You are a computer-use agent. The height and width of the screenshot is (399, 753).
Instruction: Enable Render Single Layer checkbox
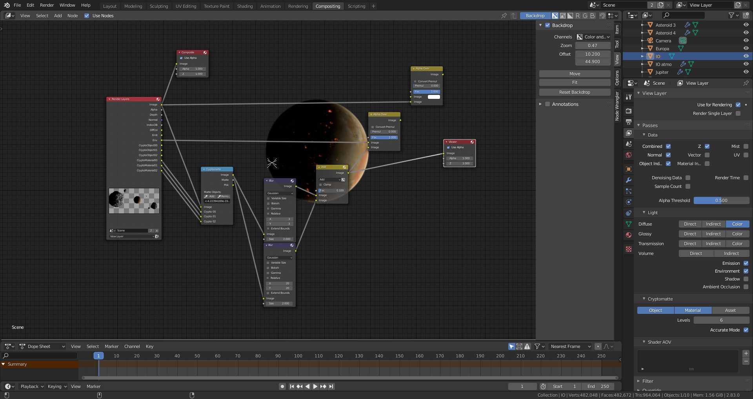[x=738, y=113]
